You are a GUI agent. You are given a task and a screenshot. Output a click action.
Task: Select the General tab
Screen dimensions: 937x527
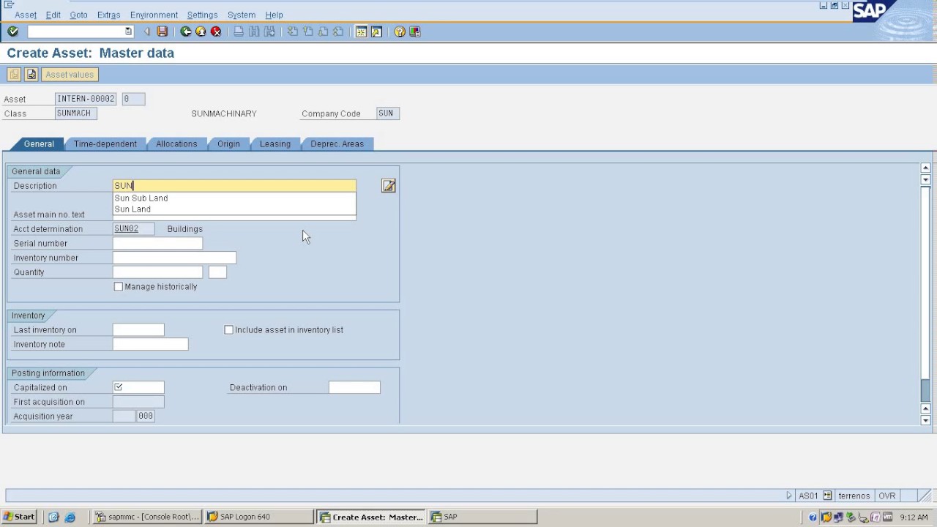(39, 144)
